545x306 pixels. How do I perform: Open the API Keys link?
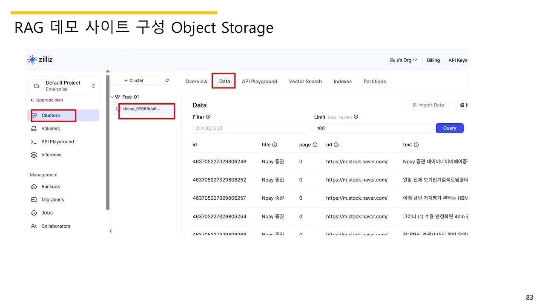point(458,60)
